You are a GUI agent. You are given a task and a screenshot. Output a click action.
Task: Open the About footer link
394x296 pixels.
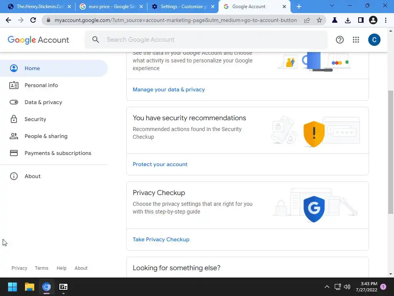(x=81, y=268)
